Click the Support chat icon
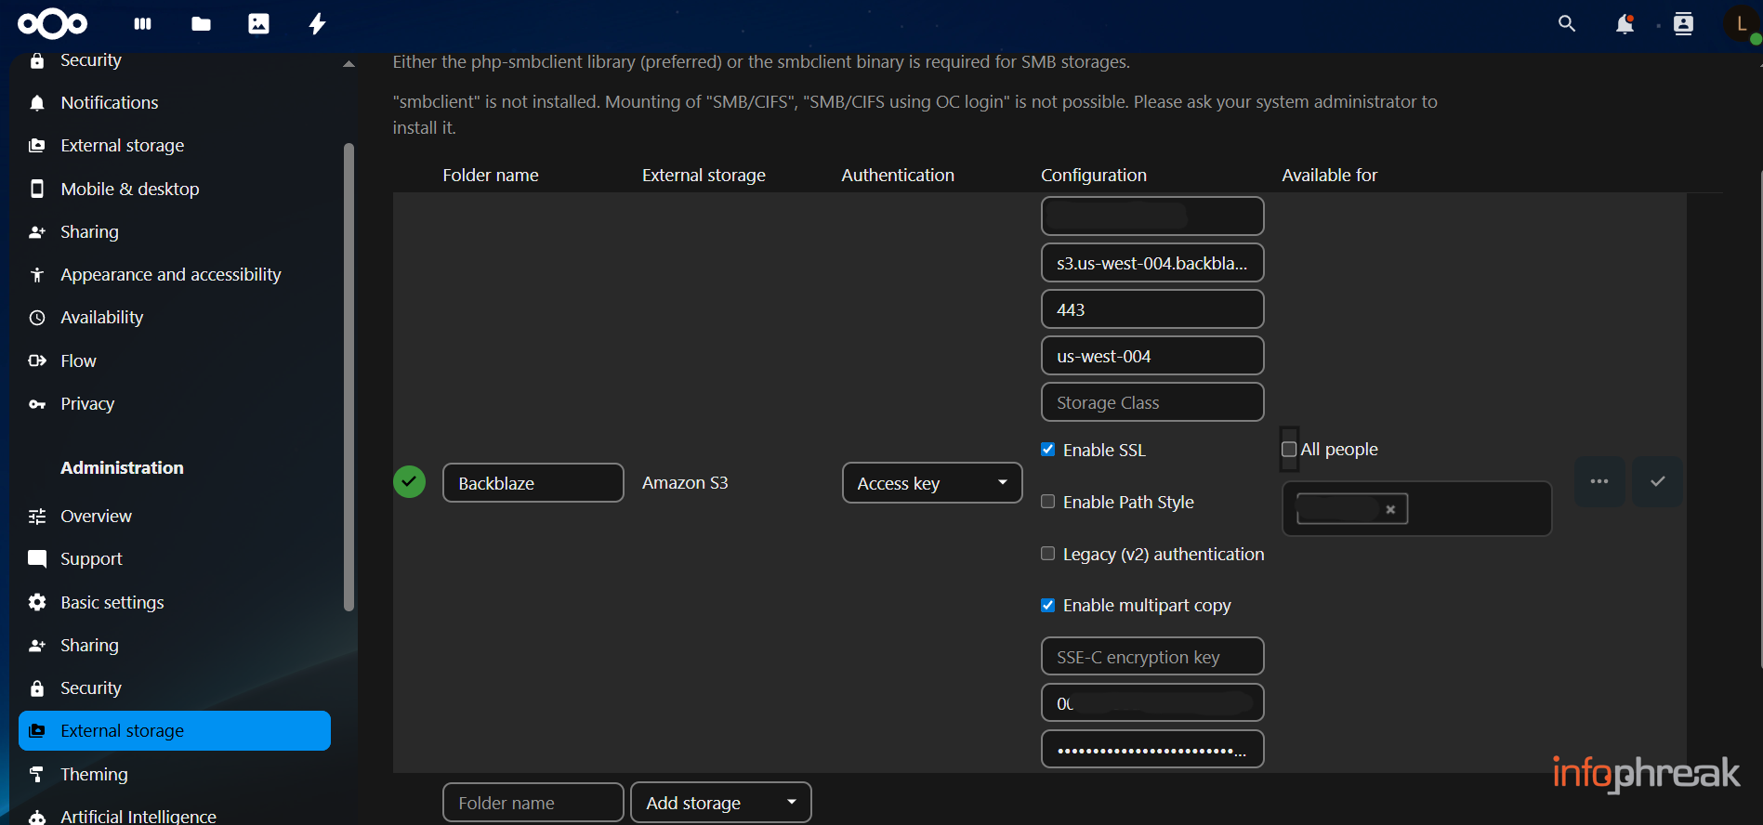1763x825 pixels. pyautogui.click(x=37, y=559)
